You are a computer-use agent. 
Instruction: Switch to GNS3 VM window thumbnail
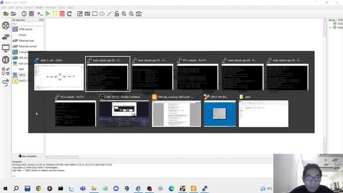[220, 111]
